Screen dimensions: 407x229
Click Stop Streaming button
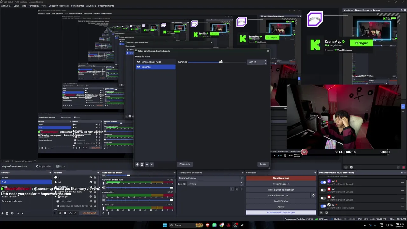[281, 178]
